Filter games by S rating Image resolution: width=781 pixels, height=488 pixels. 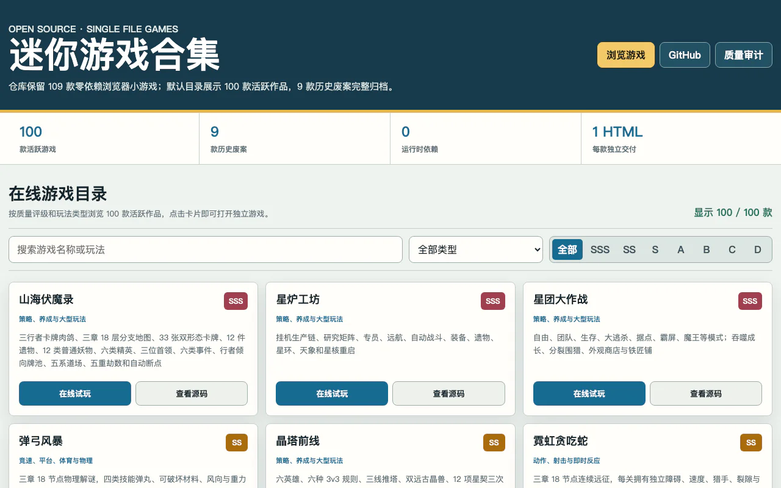point(655,249)
